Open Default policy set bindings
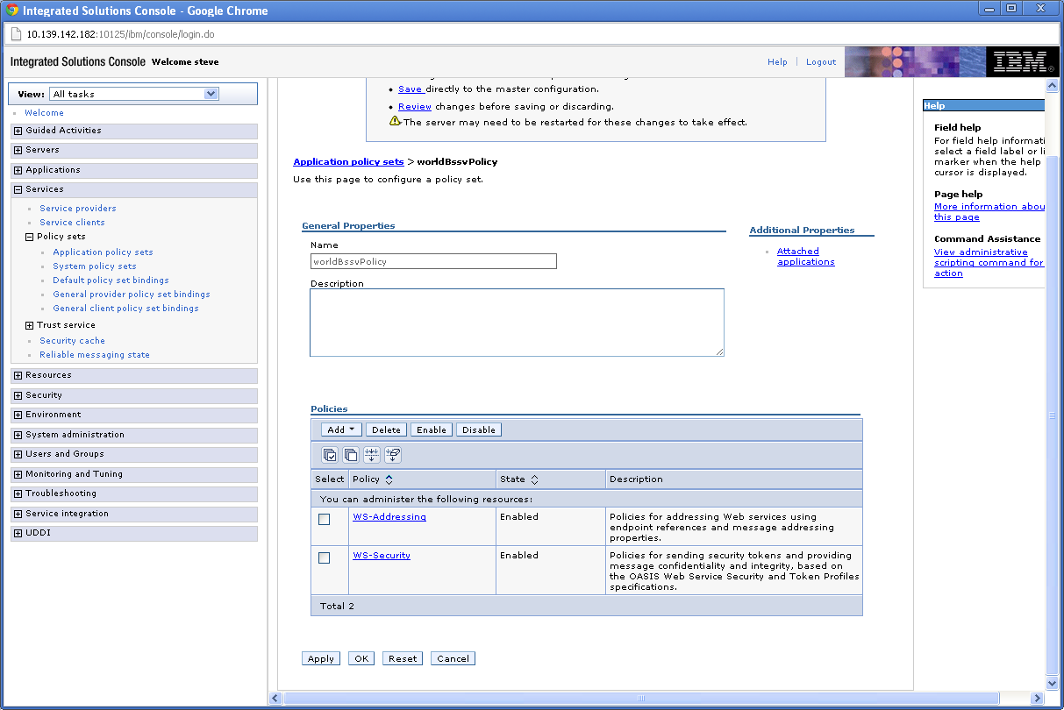The width and height of the screenshot is (1064, 710). click(x=111, y=280)
